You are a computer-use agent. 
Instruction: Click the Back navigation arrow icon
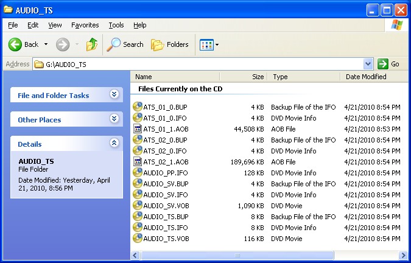pos(15,44)
